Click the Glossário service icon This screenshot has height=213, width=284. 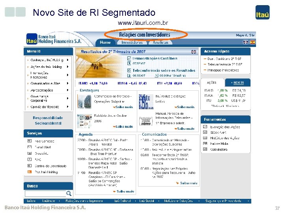coord(30,153)
